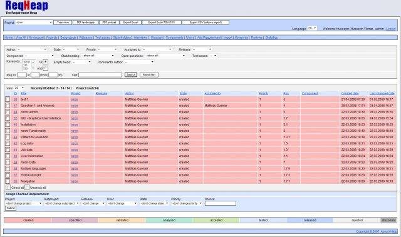This screenshot has width=401, height=237.
Task: Log out via the Logout link
Action: [x=391, y=29]
